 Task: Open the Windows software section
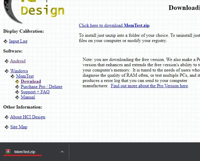click(x=19, y=71)
